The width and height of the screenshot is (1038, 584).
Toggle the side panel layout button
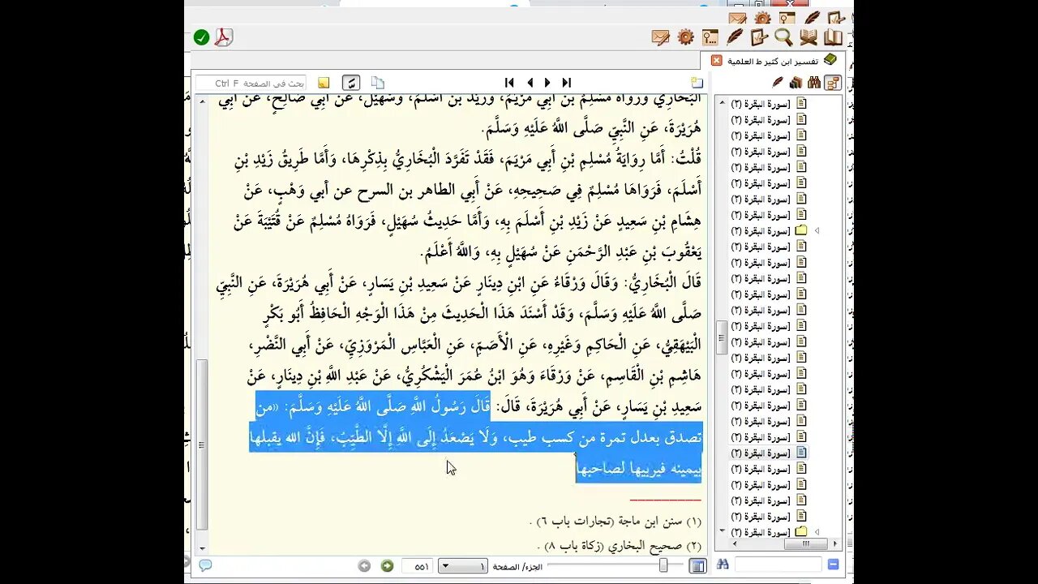[697, 566]
